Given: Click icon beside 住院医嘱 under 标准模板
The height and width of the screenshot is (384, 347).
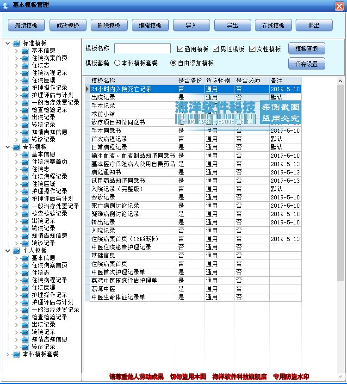Looking at the screenshot, I should click(x=25, y=81).
